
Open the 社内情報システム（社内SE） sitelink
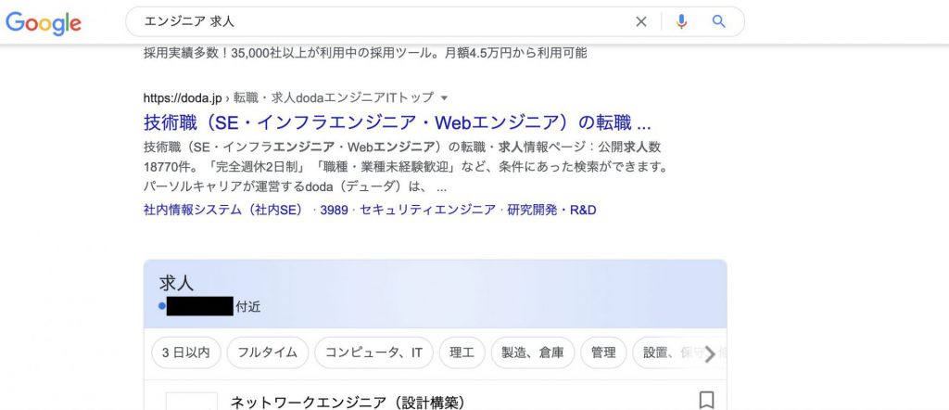(x=224, y=211)
